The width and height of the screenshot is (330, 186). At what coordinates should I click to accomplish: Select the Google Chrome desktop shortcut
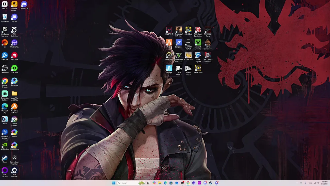(x=5, y=83)
